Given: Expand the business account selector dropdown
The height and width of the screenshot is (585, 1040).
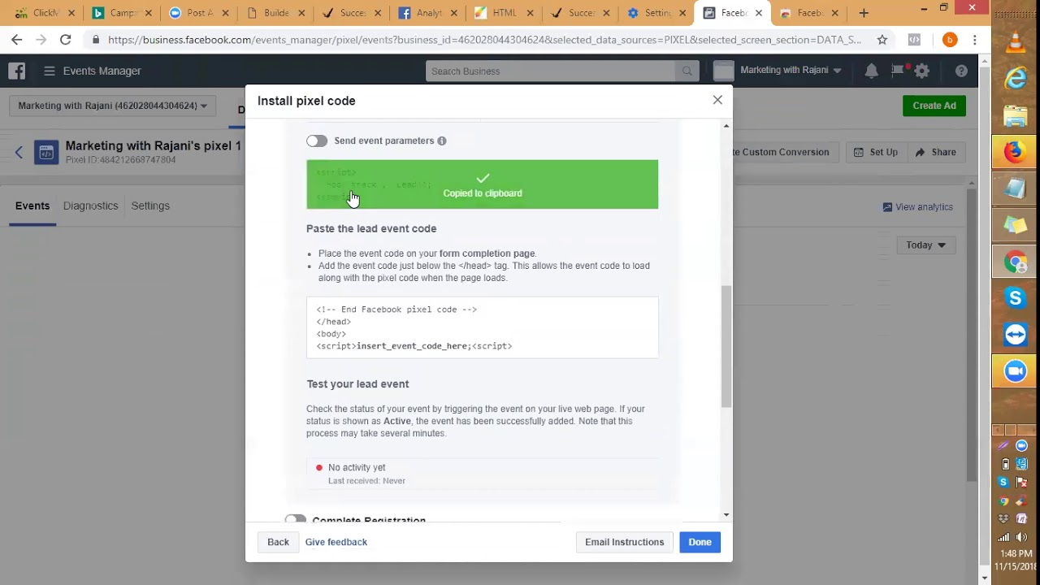Looking at the screenshot, I should click(112, 106).
